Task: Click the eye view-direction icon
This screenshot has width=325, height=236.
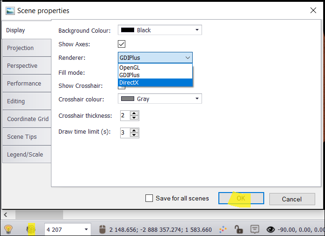Action: point(270,229)
